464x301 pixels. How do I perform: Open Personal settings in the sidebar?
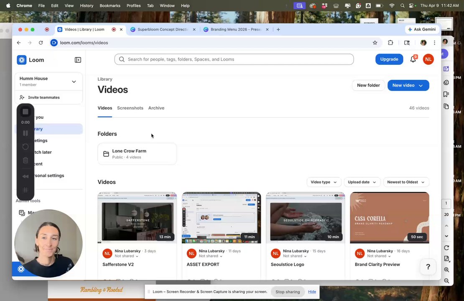pyautogui.click(x=49, y=176)
